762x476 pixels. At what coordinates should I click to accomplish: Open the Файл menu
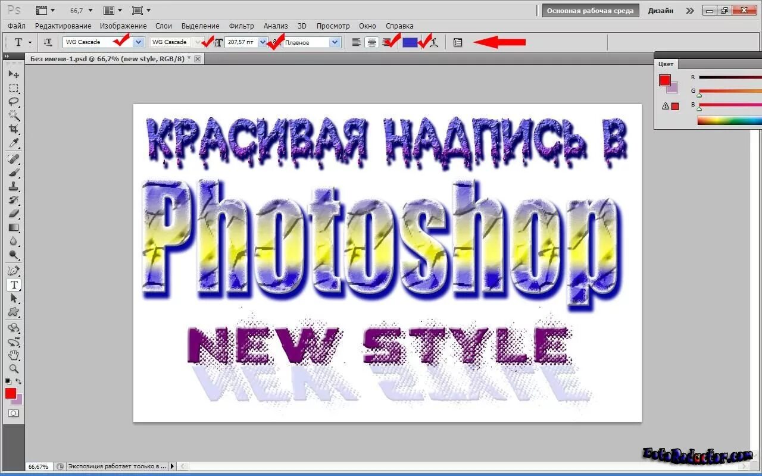point(17,26)
